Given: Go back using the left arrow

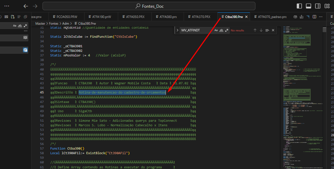Looking at the screenshot, I should (x=26, y=6).
